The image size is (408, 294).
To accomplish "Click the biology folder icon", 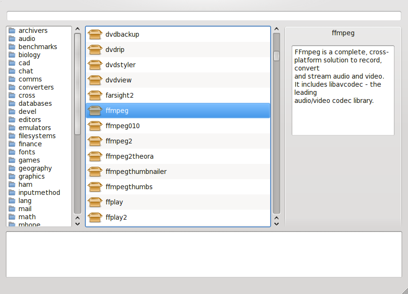I will click(x=12, y=55).
